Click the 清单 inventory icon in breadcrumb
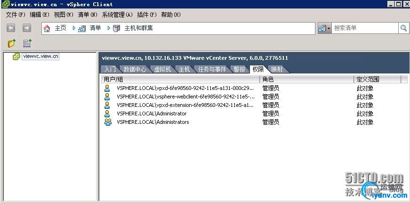The image size is (410, 203). (82, 28)
